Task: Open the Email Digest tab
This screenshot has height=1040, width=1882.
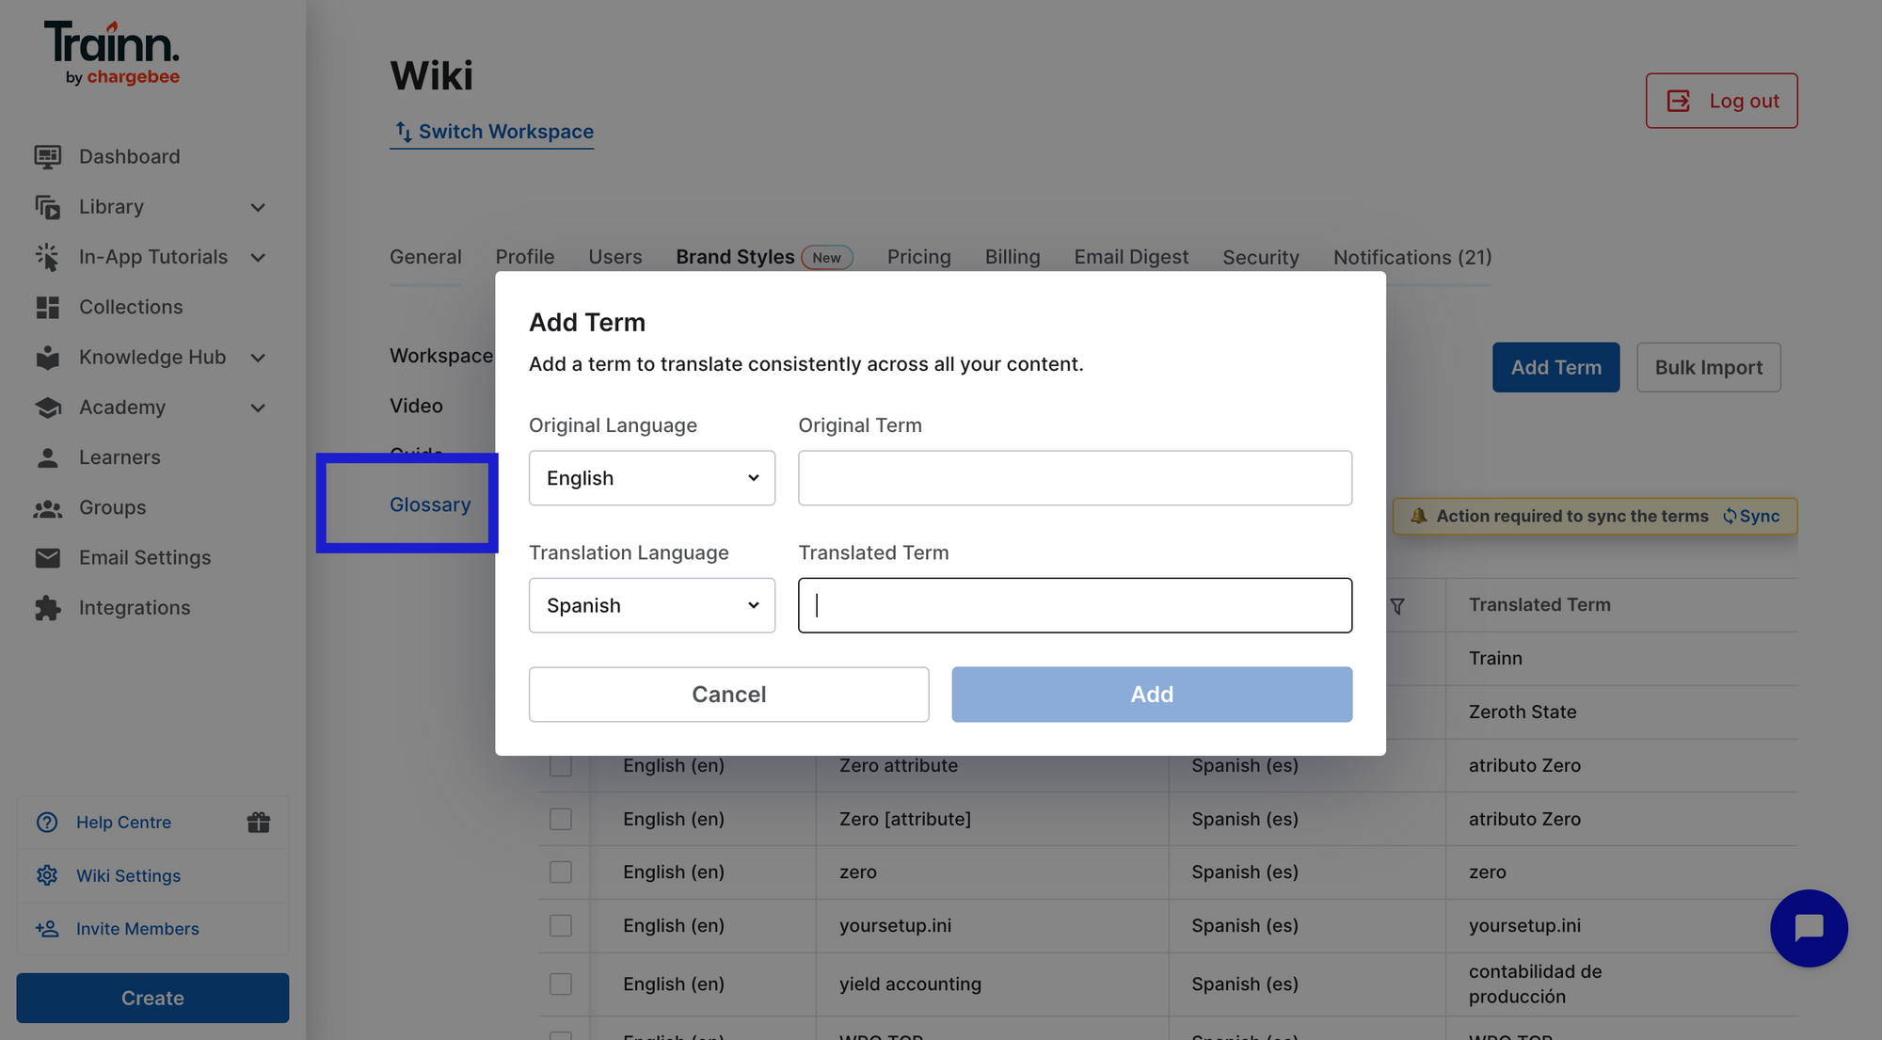Action: [x=1131, y=257]
